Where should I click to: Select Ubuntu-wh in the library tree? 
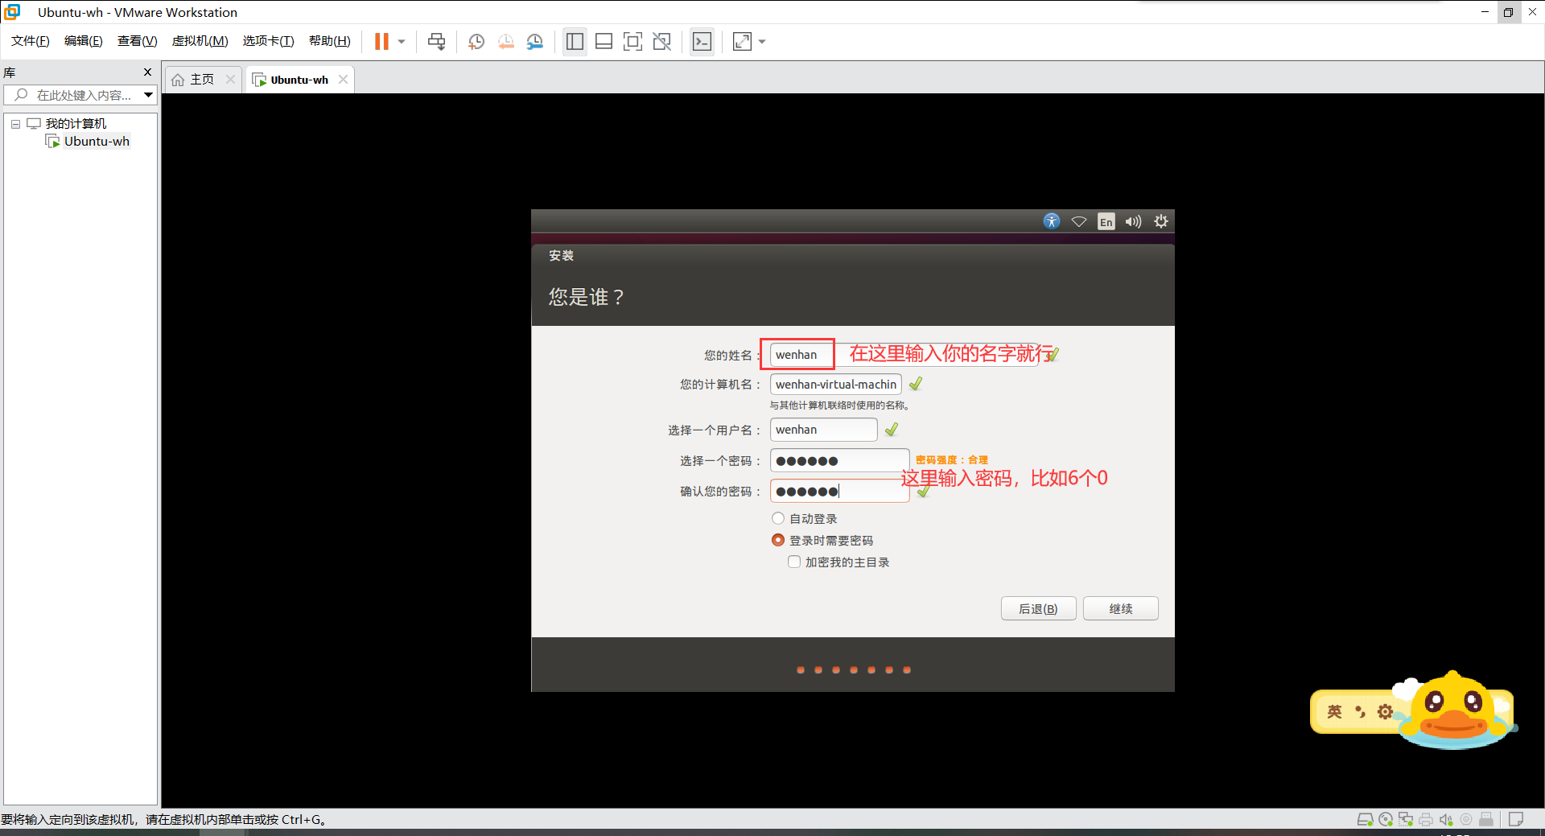[97, 142]
